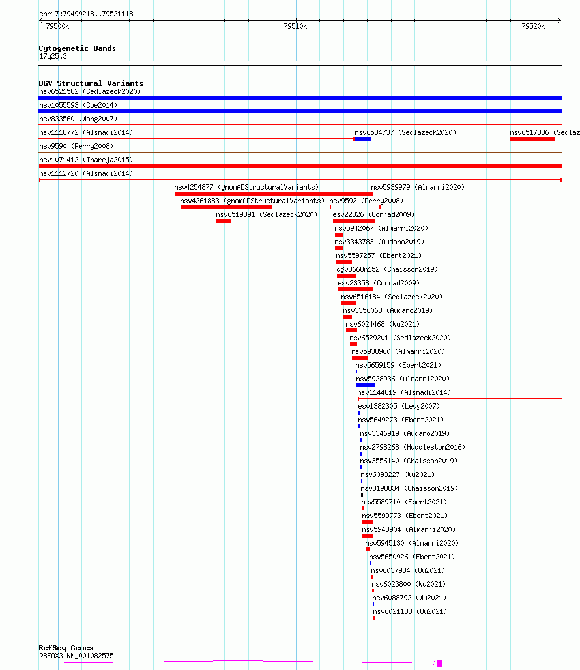The image size is (580, 670).
Task: Click the 79510k ruler tick label
Action: [x=295, y=26]
